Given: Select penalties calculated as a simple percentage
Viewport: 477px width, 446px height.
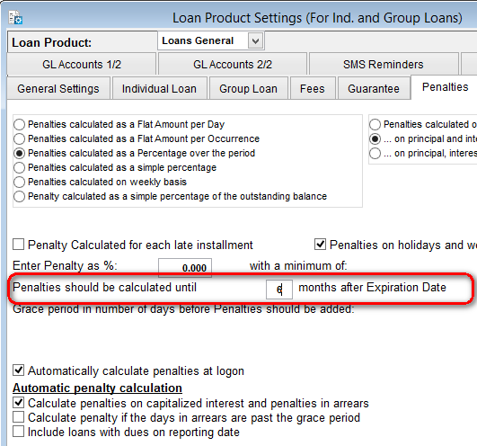Looking at the screenshot, I should point(19,167).
